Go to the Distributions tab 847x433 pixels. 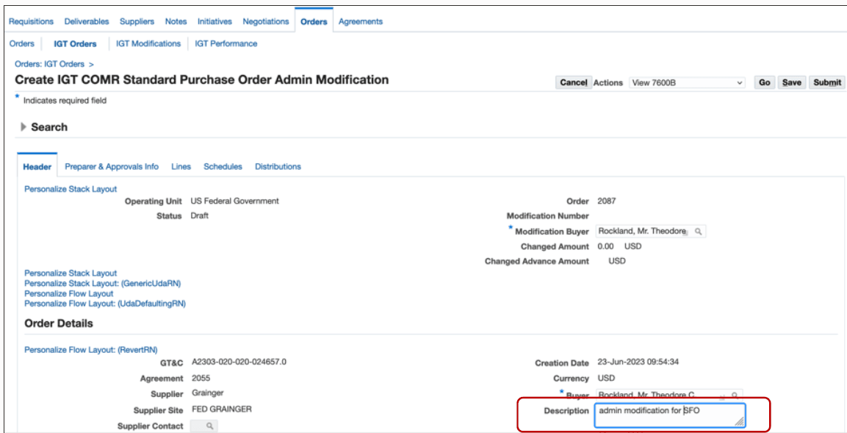(278, 166)
